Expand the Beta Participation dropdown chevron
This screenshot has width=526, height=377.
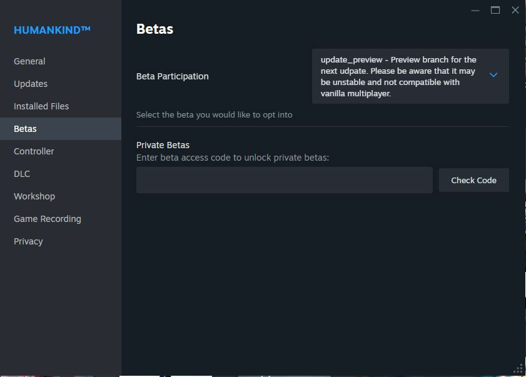(x=493, y=75)
